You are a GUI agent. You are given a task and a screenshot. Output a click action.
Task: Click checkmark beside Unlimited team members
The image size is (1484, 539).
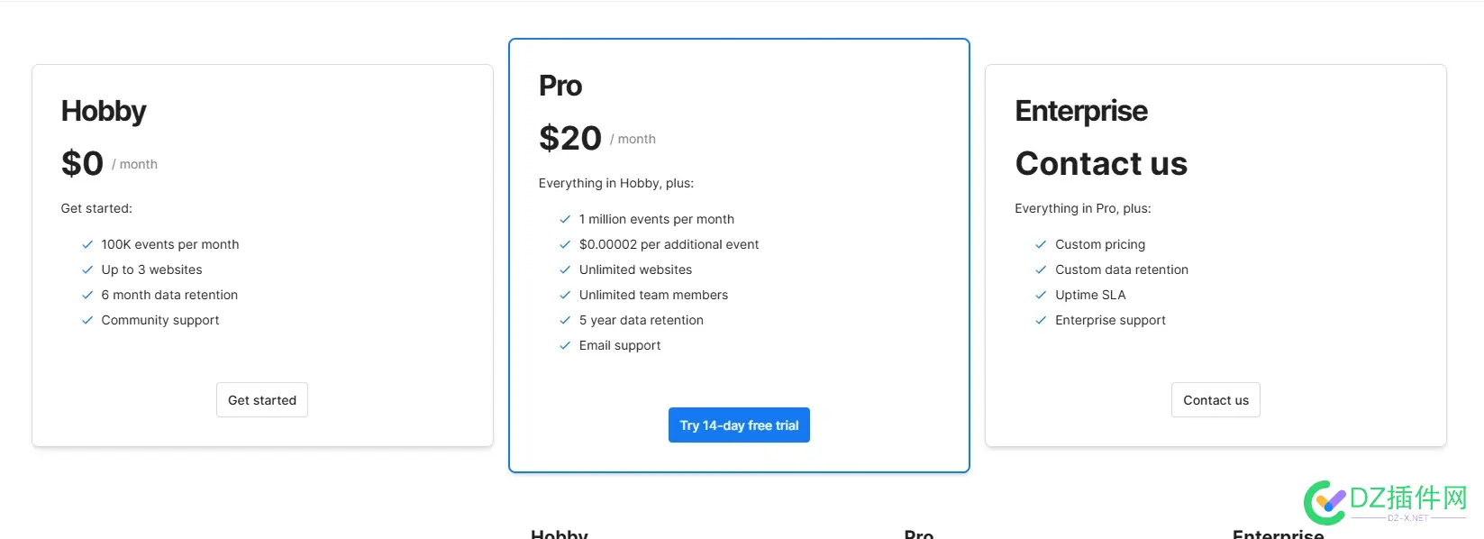(x=565, y=295)
